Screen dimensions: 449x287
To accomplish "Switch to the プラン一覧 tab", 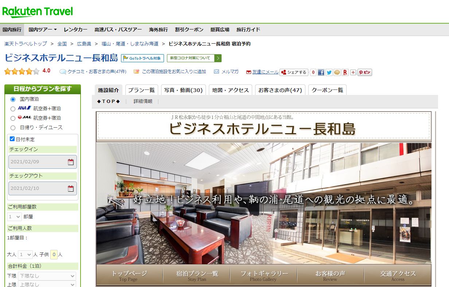I will click(141, 90).
